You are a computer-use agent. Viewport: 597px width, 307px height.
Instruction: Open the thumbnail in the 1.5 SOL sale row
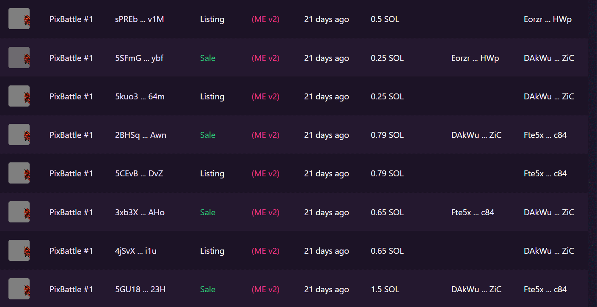19,289
